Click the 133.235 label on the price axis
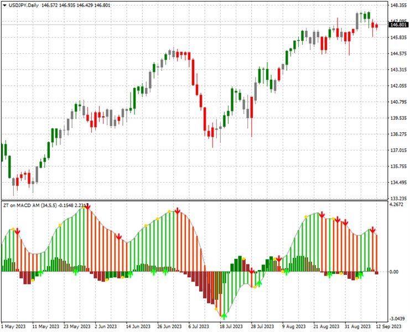The height and width of the screenshot is (332, 410). pyautogui.click(x=398, y=198)
